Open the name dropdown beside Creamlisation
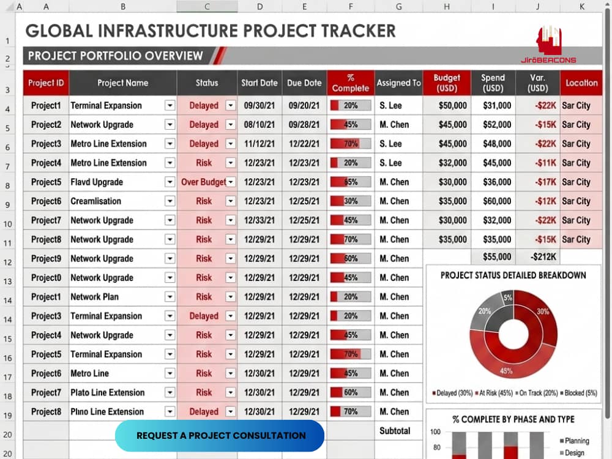Viewport: 612px width, 459px height. (170, 201)
